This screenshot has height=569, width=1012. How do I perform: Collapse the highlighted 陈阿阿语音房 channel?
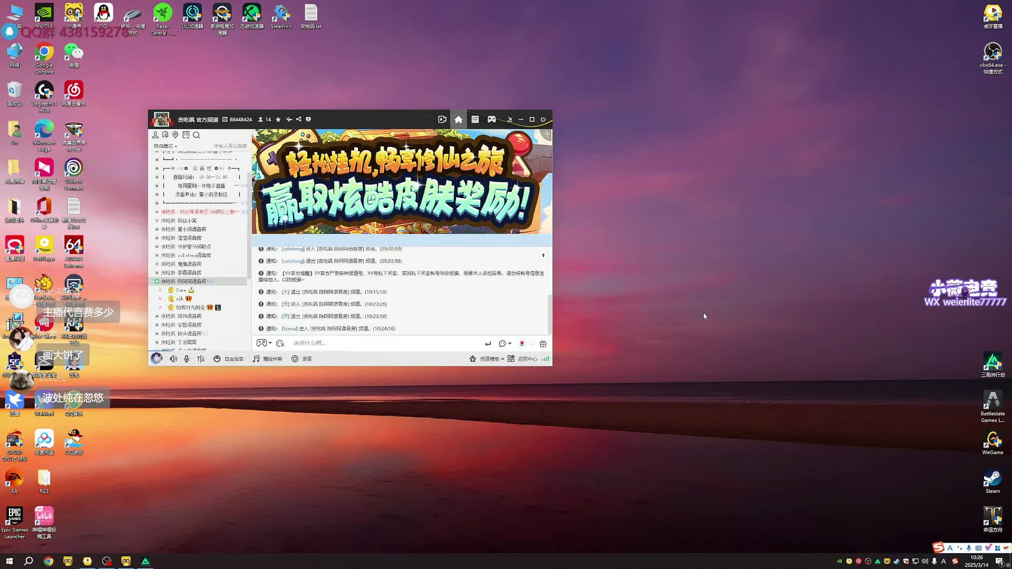tap(157, 281)
